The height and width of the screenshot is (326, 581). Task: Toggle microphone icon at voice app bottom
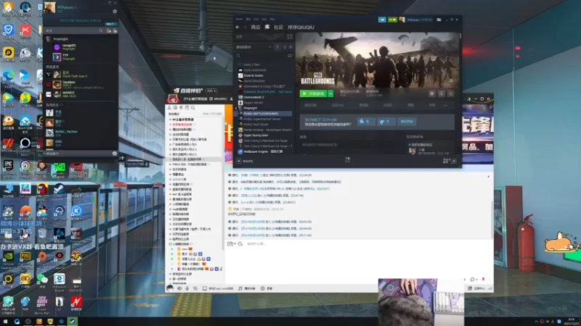point(187,288)
